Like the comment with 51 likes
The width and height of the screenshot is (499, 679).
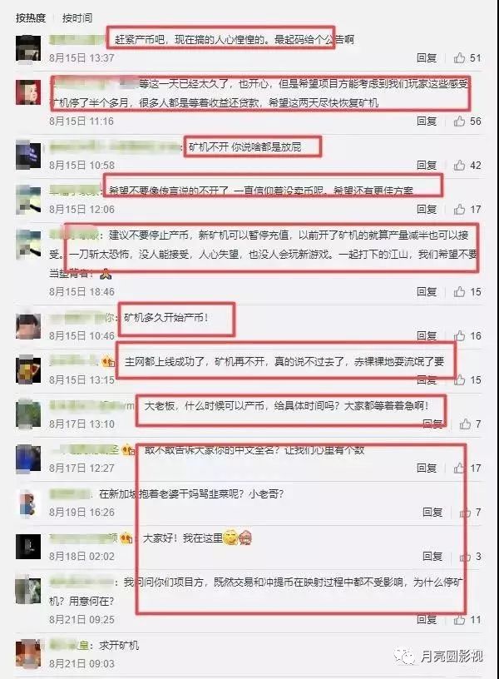(x=459, y=57)
